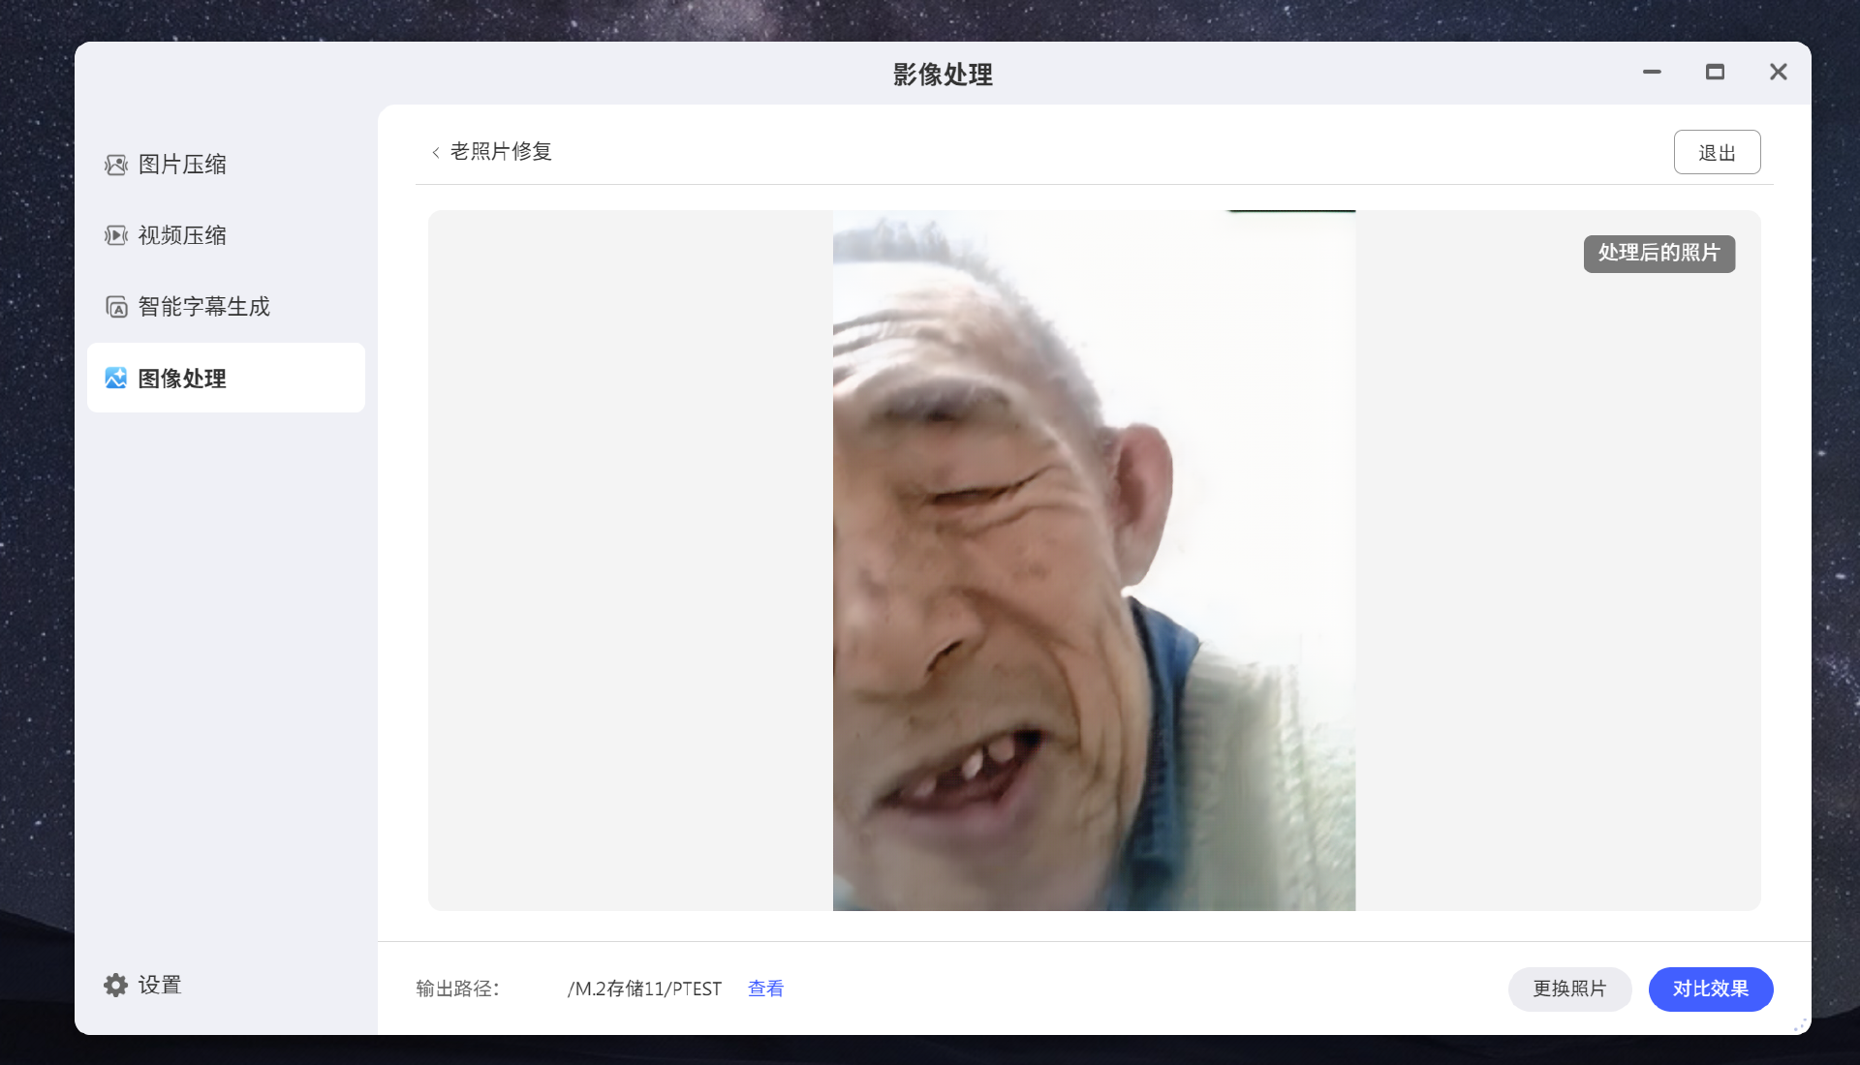
Task: Go back using the chevron beside 老照片修复
Action: (436, 152)
